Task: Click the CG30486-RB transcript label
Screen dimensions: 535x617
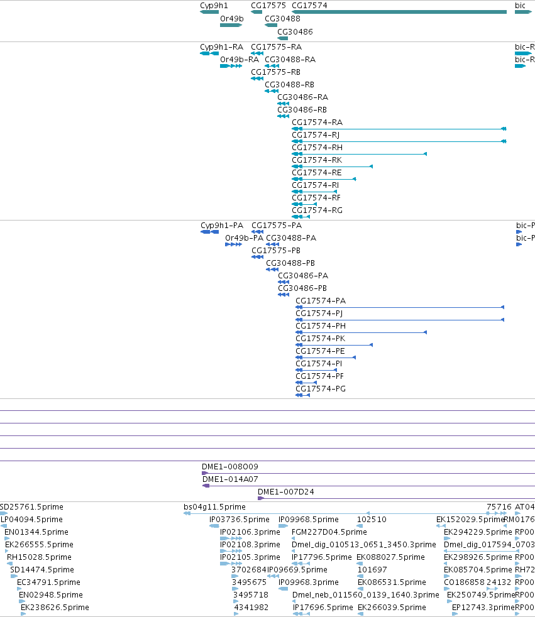Action: tap(302, 110)
